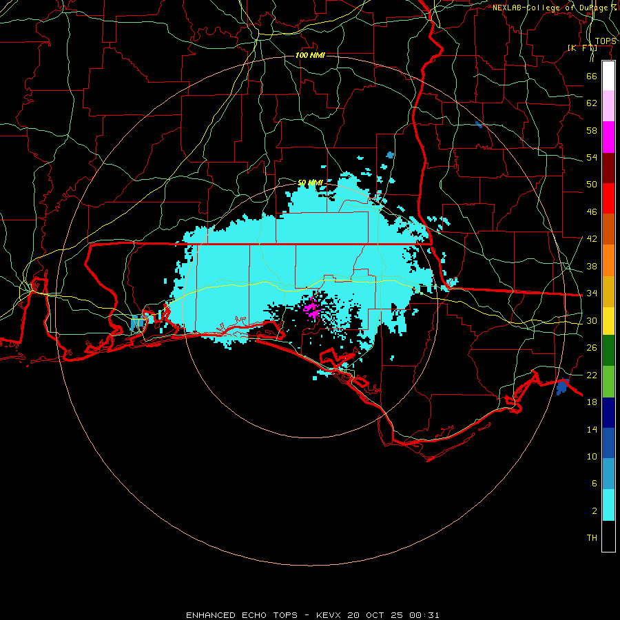Click the magenta high echo-top cell
The image size is (620, 620).
(312, 309)
